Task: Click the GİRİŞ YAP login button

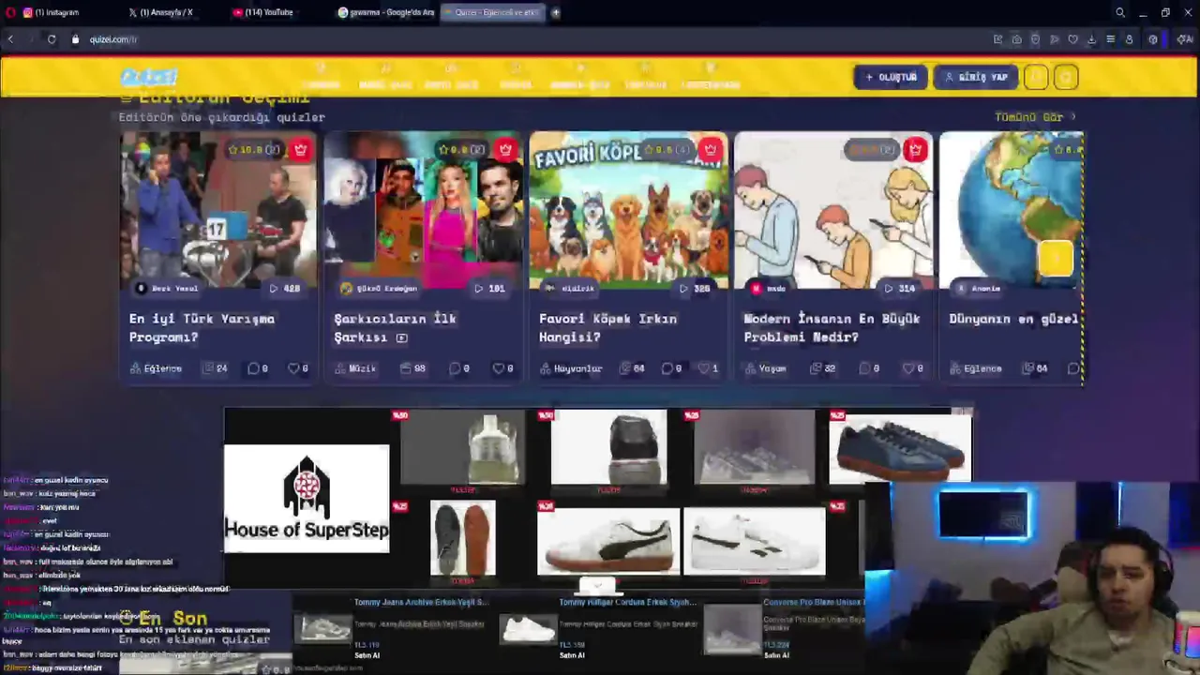Action: tap(976, 77)
